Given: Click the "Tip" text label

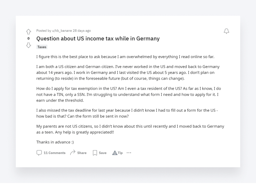Looking at the screenshot, I should [120, 153].
